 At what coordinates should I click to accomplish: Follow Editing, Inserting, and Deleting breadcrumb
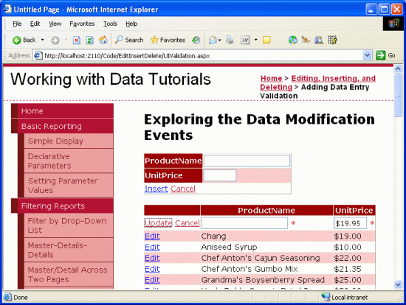[317, 83]
